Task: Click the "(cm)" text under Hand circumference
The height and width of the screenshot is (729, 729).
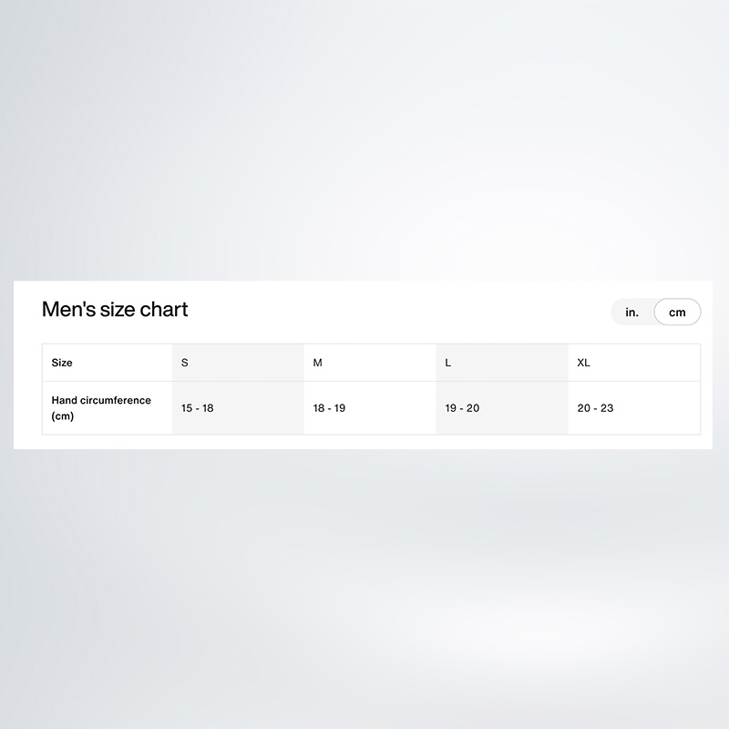Action: click(63, 416)
